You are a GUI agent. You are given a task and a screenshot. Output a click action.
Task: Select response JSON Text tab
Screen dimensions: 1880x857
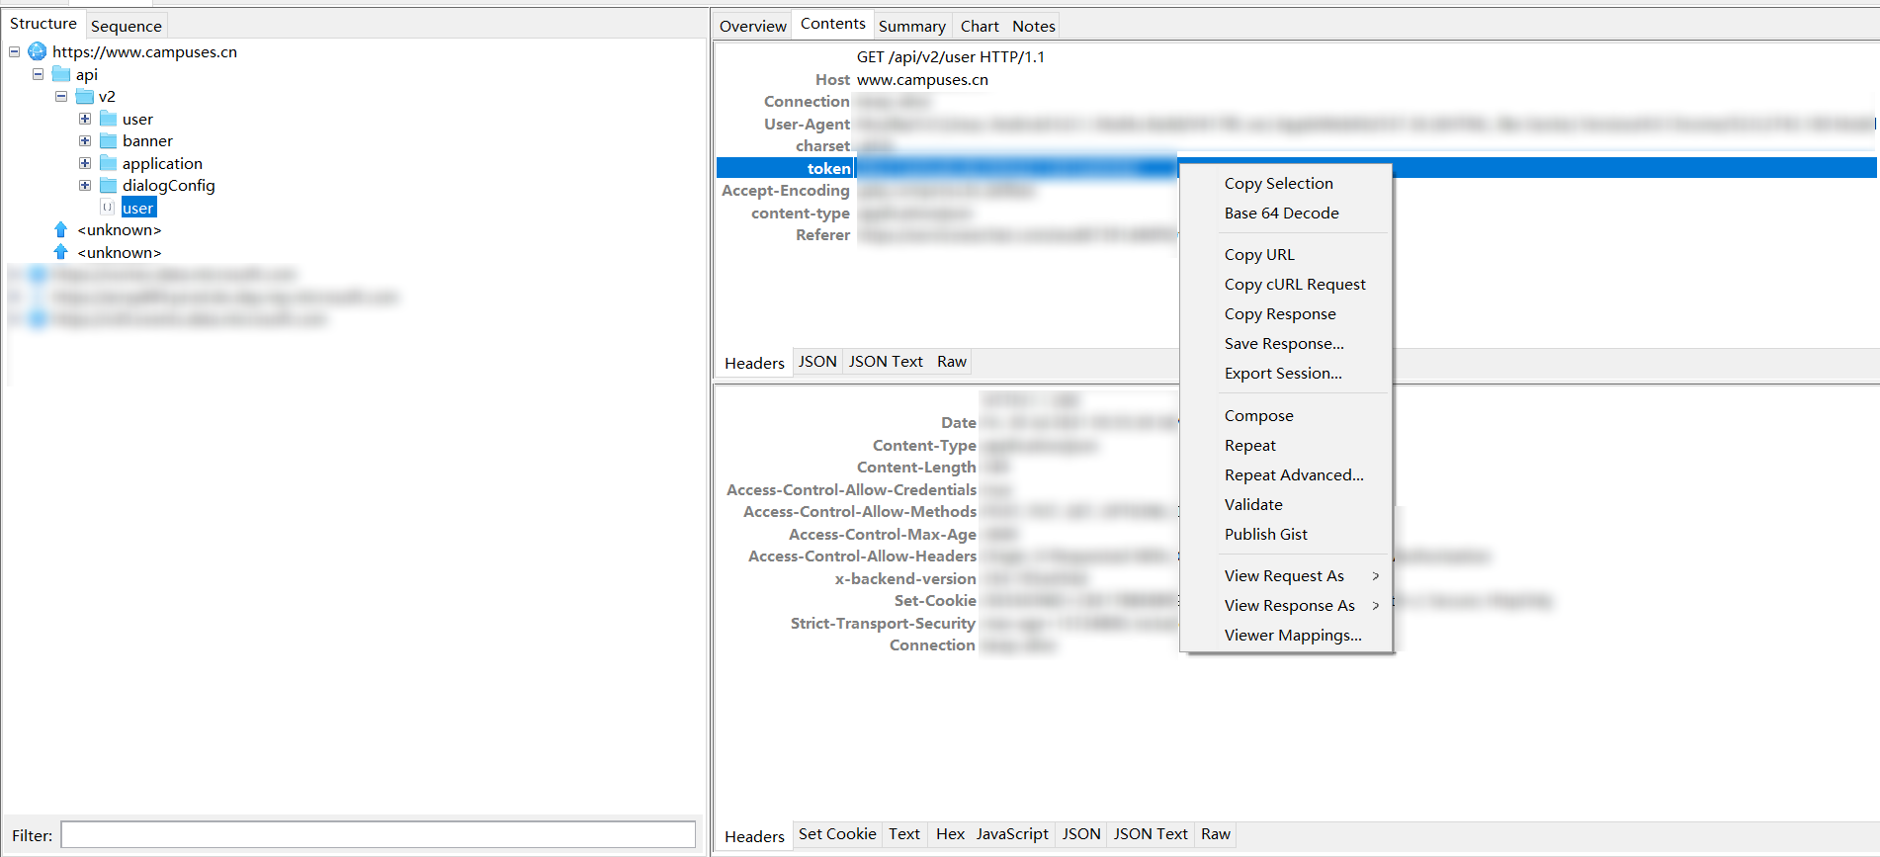tap(1151, 834)
